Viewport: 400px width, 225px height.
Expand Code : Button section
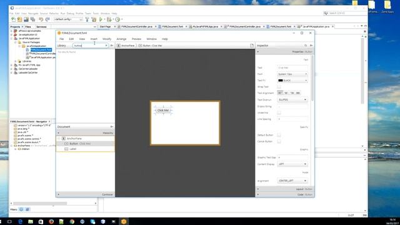coord(285,194)
